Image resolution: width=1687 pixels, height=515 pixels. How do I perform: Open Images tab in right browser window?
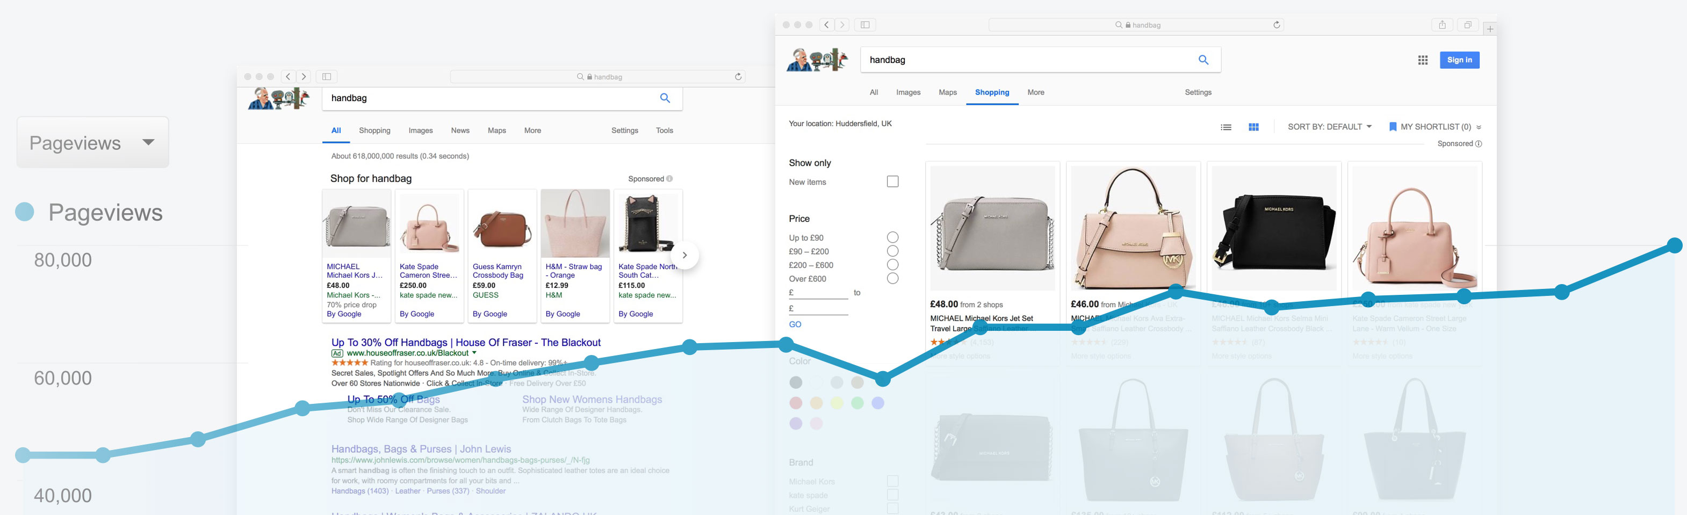point(909,92)
